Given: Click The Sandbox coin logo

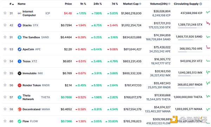Looking at the screenshot, I should pyautogui.click(x=19, y=37).
